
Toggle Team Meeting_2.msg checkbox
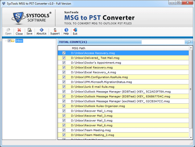coord(64,135)
